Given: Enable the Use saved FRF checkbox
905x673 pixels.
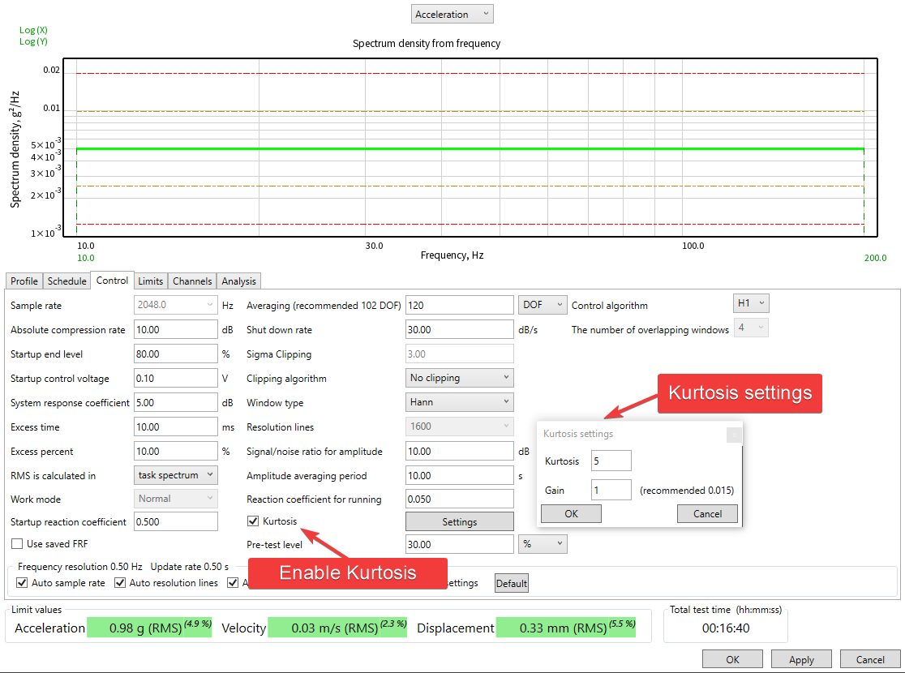Looking at the screenshot, I should [x=17, y=544].
